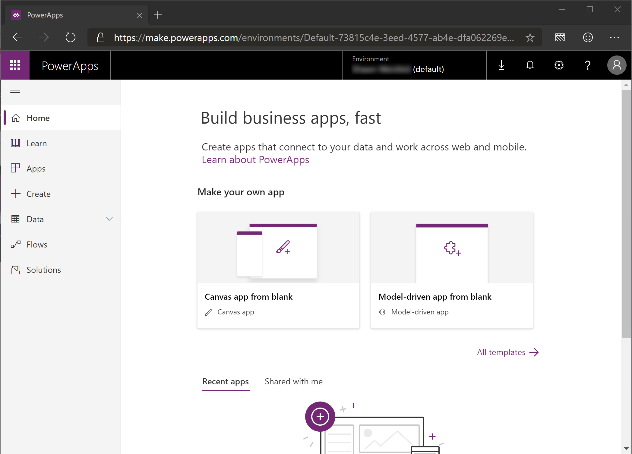Screen dimensions: 632x454
Task: Open Solutions from the sidebar
Action: click(43, 270)
